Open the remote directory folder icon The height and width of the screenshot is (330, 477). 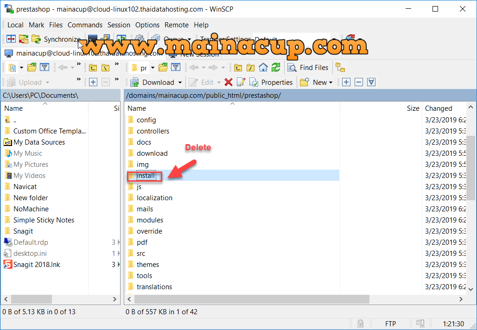(163, 68)
